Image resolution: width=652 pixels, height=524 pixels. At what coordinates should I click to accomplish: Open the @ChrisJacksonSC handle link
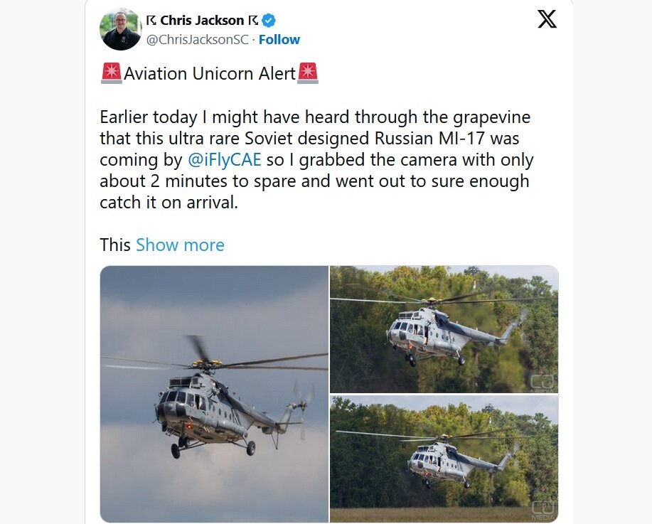[197, 40]
